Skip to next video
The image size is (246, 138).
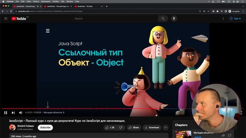(13, 113)
